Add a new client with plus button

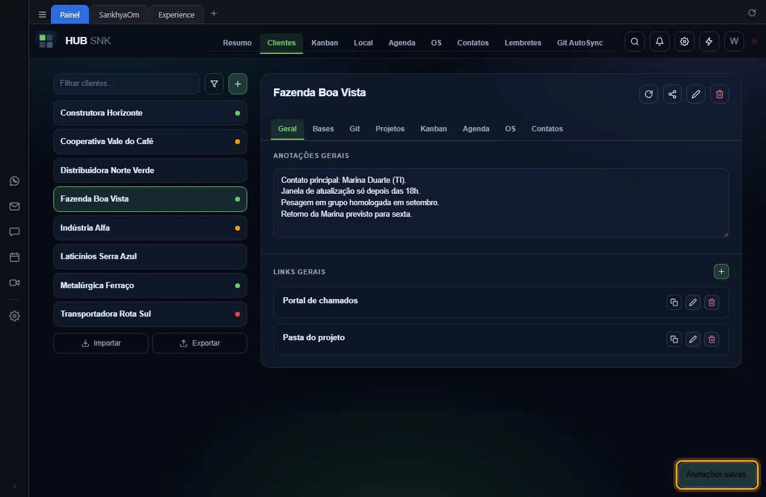click(x=238, y=84)
